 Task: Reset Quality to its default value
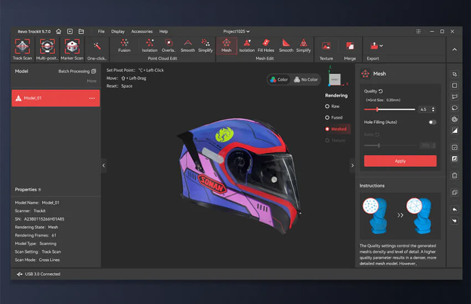[x=381, y=91]
